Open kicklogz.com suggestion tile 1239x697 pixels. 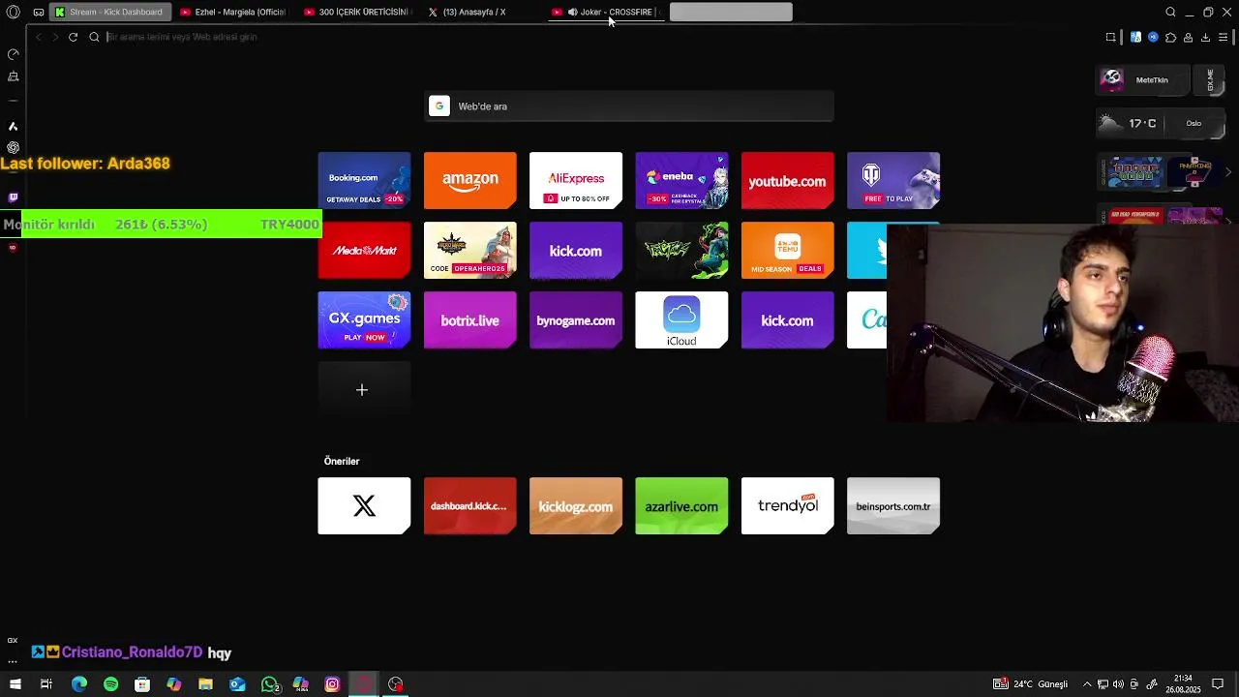click(x=576, y=505)
